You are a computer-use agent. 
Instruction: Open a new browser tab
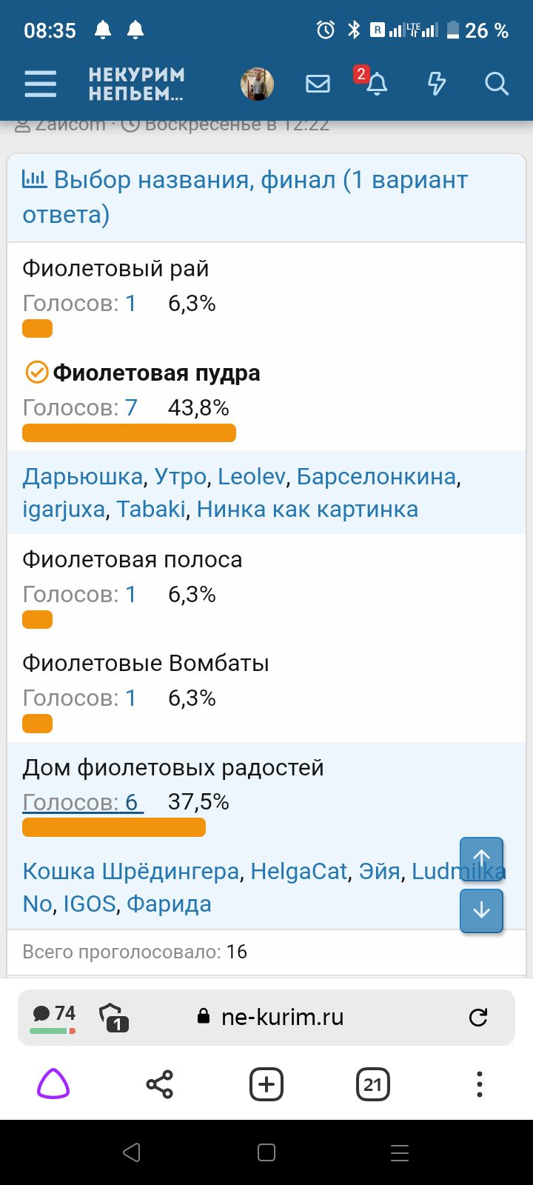pyautogui.click(x=266, y=1085)
